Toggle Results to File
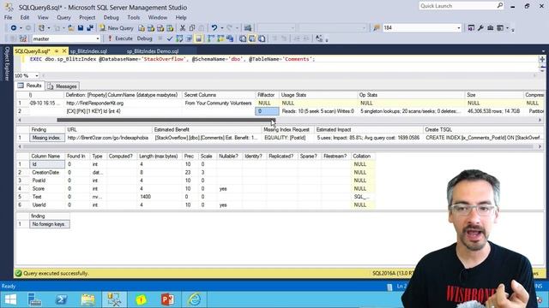Screen dimensions: 549x308 [x=262, y=38]
